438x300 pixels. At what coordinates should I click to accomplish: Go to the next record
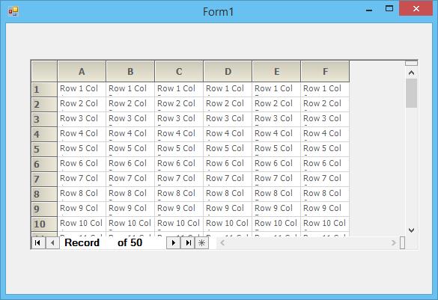tap(173, 243)
